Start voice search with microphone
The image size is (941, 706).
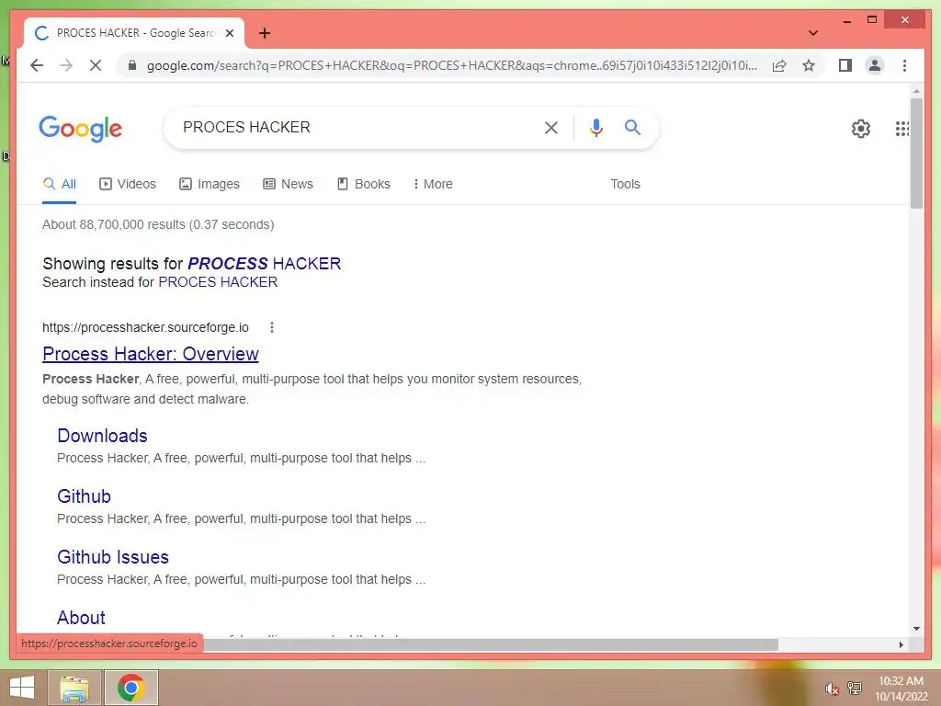tap(595, 127)
